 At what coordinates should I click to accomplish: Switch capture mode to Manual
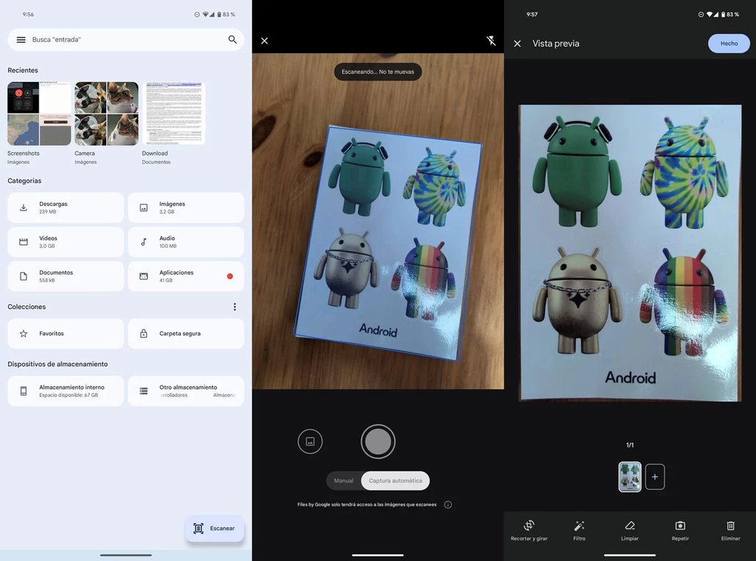[344, 480]
